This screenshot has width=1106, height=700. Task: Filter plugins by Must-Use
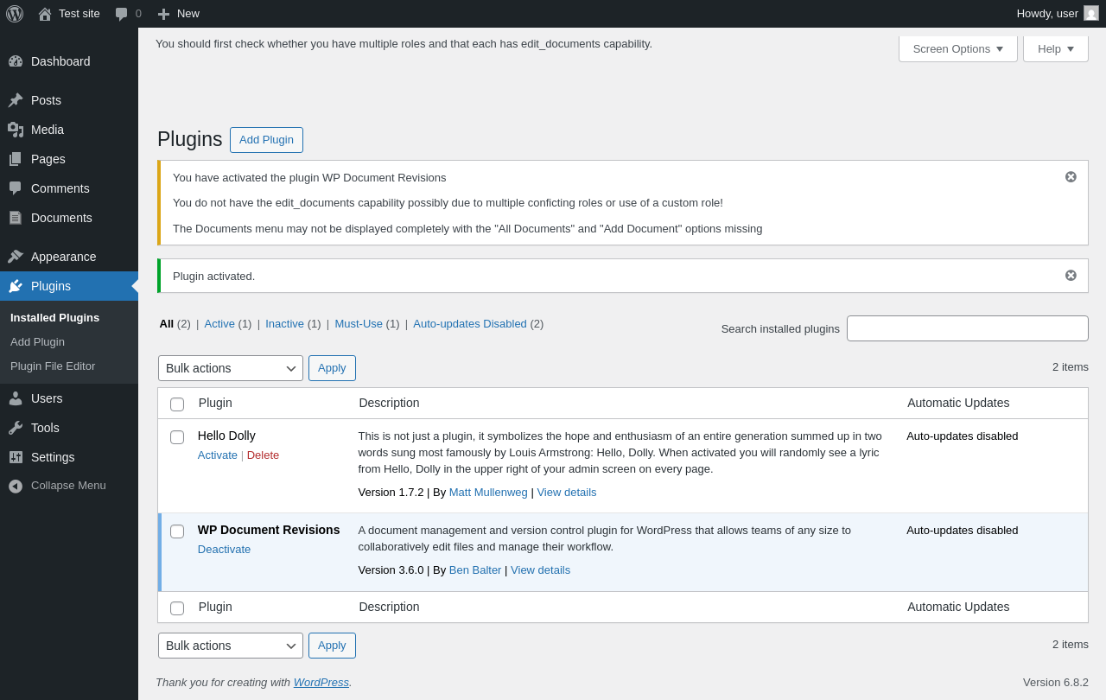click(x=359, y=324)
